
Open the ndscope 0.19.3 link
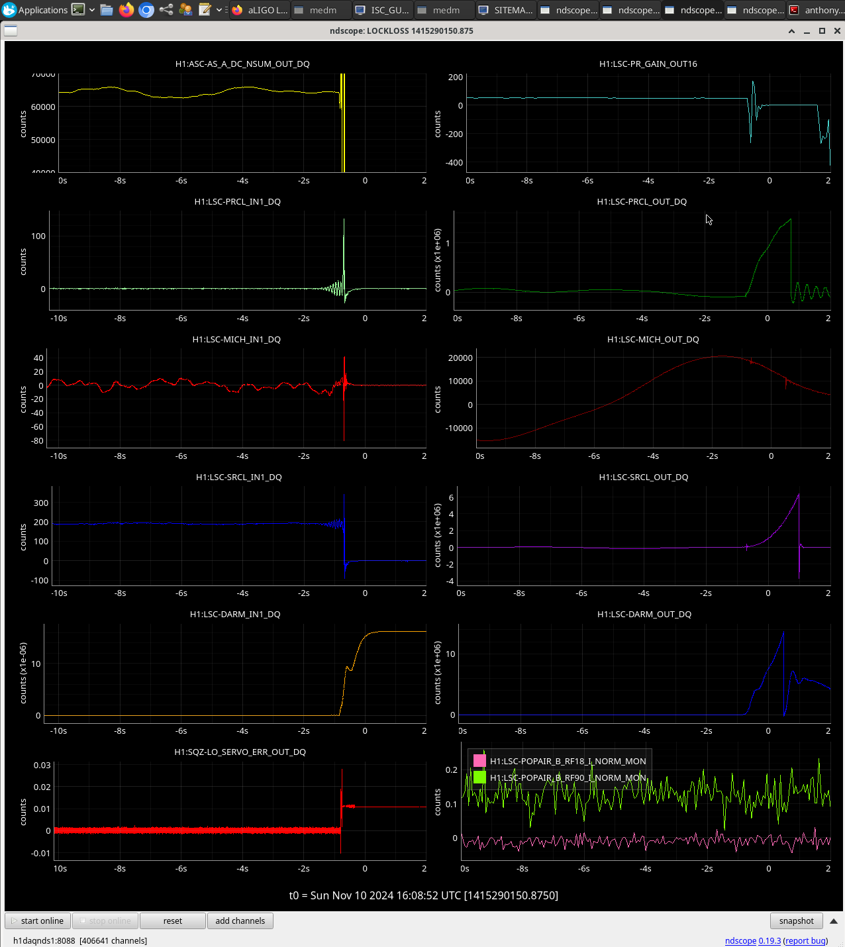753,940
